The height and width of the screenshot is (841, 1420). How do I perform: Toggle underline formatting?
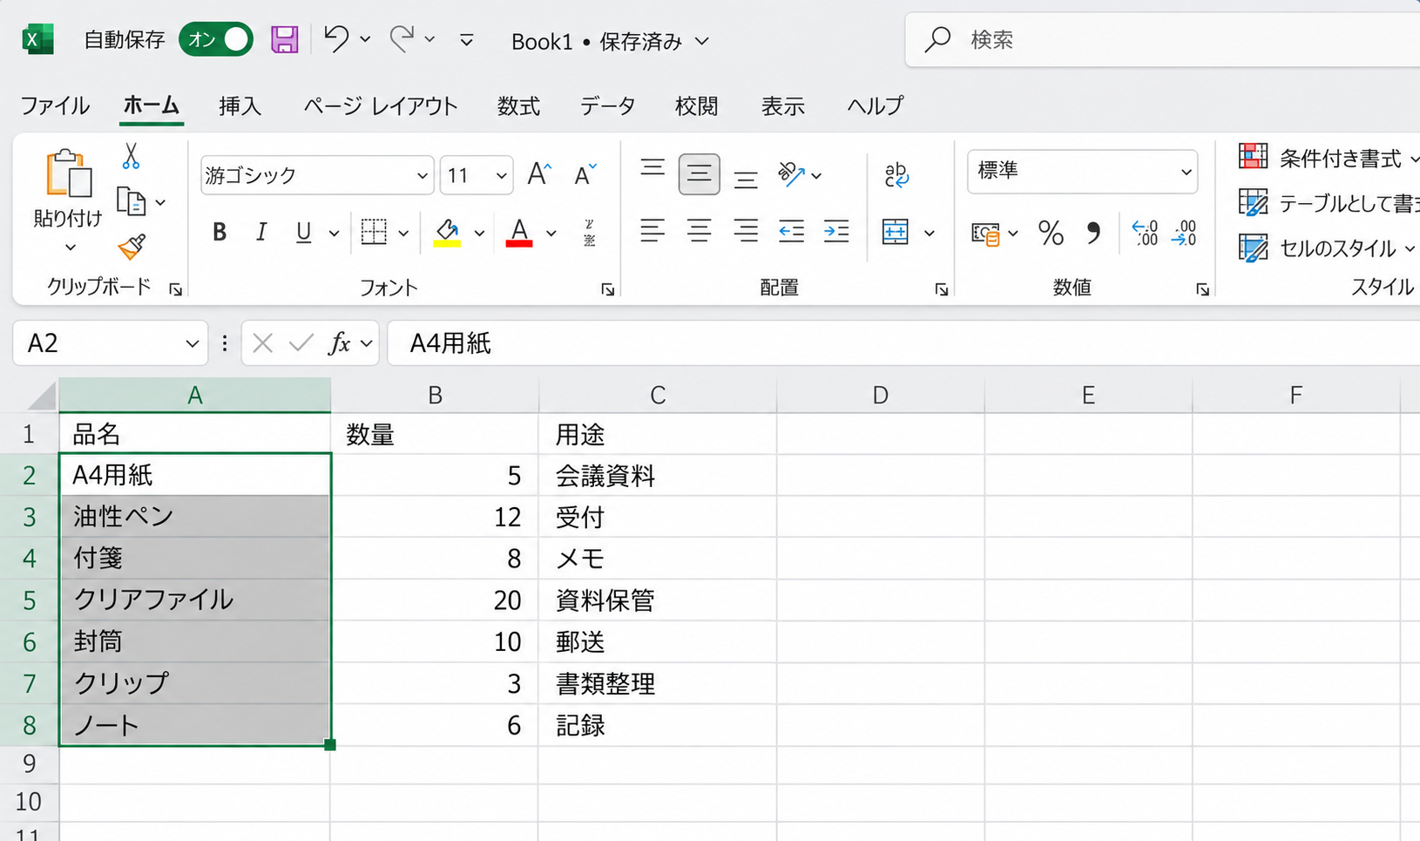click(303, 233)
